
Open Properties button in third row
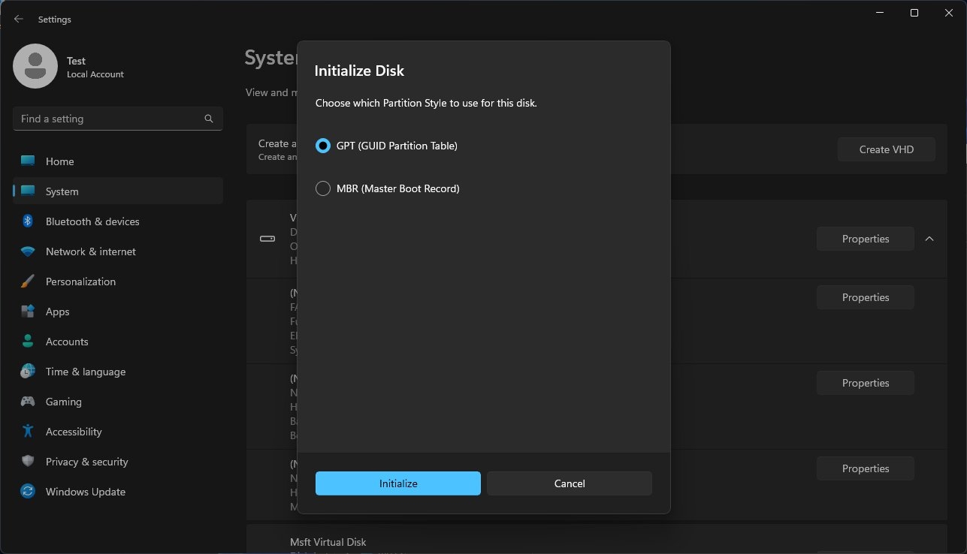pyautogui.click(x=866, y=383)
